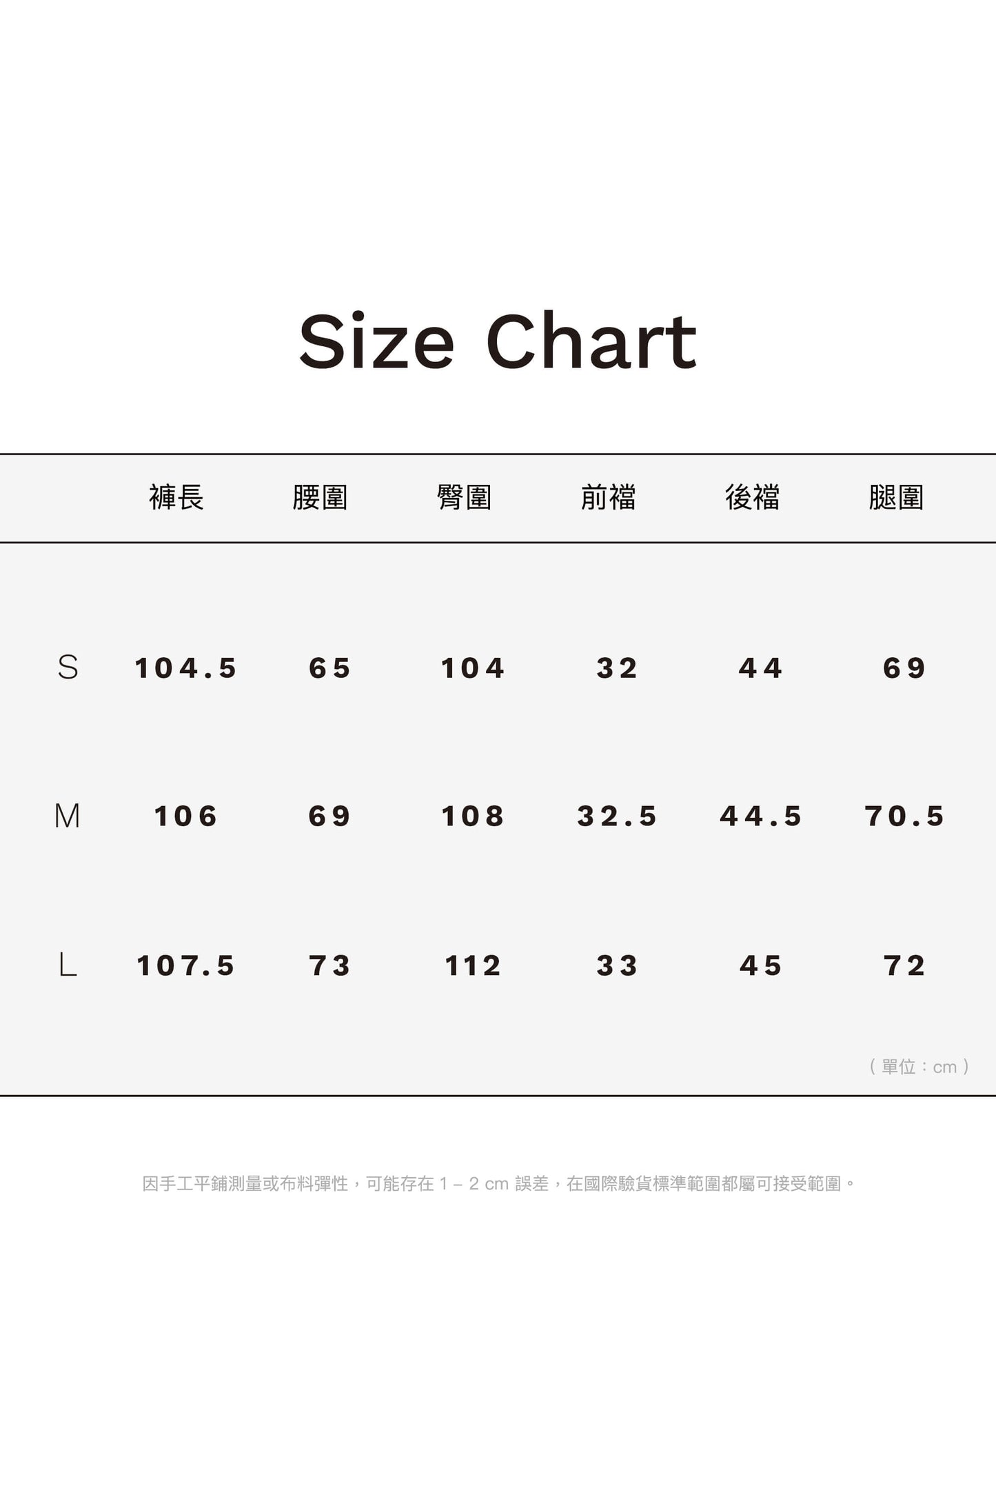Viewport: 996px width, 1495px height.
Task: Click the size S waist value 65
Action: (330, 668)
